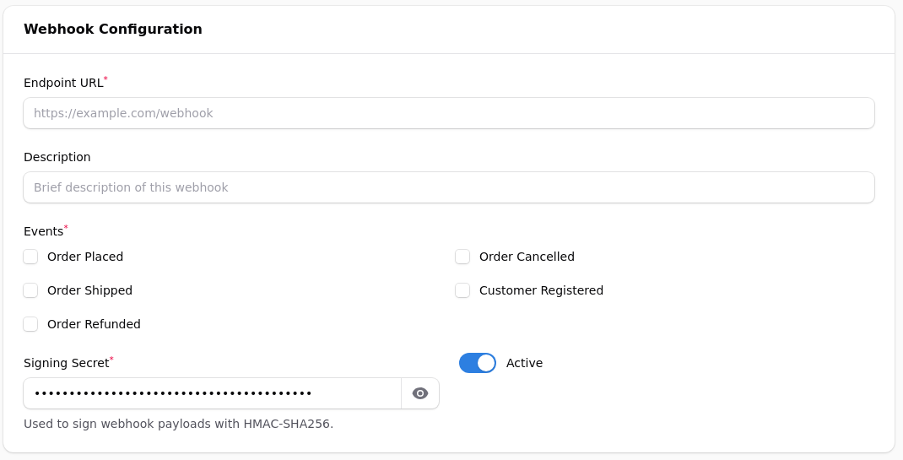Focus the Description input field
903x460 pixels.
(x=449, y=187)
